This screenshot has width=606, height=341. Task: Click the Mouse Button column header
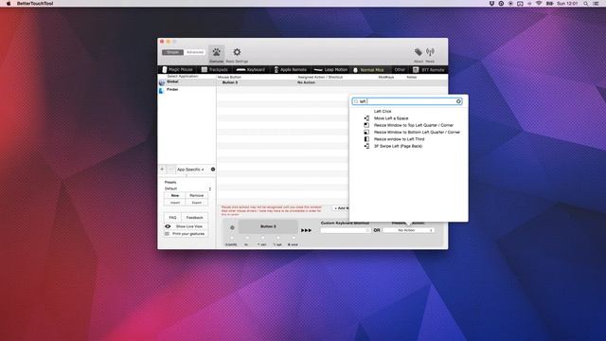pos(229,78)
